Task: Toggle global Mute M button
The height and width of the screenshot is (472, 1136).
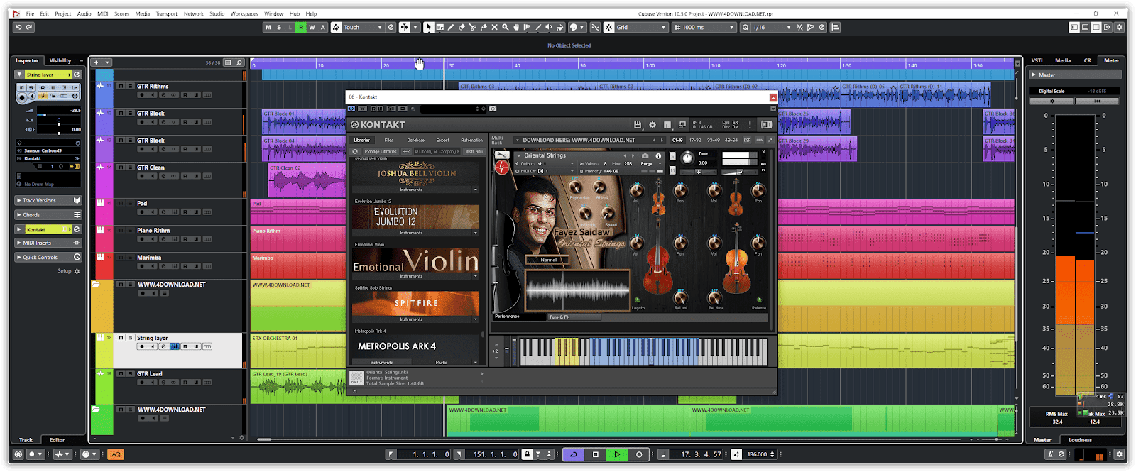Action: click(268, 27)
